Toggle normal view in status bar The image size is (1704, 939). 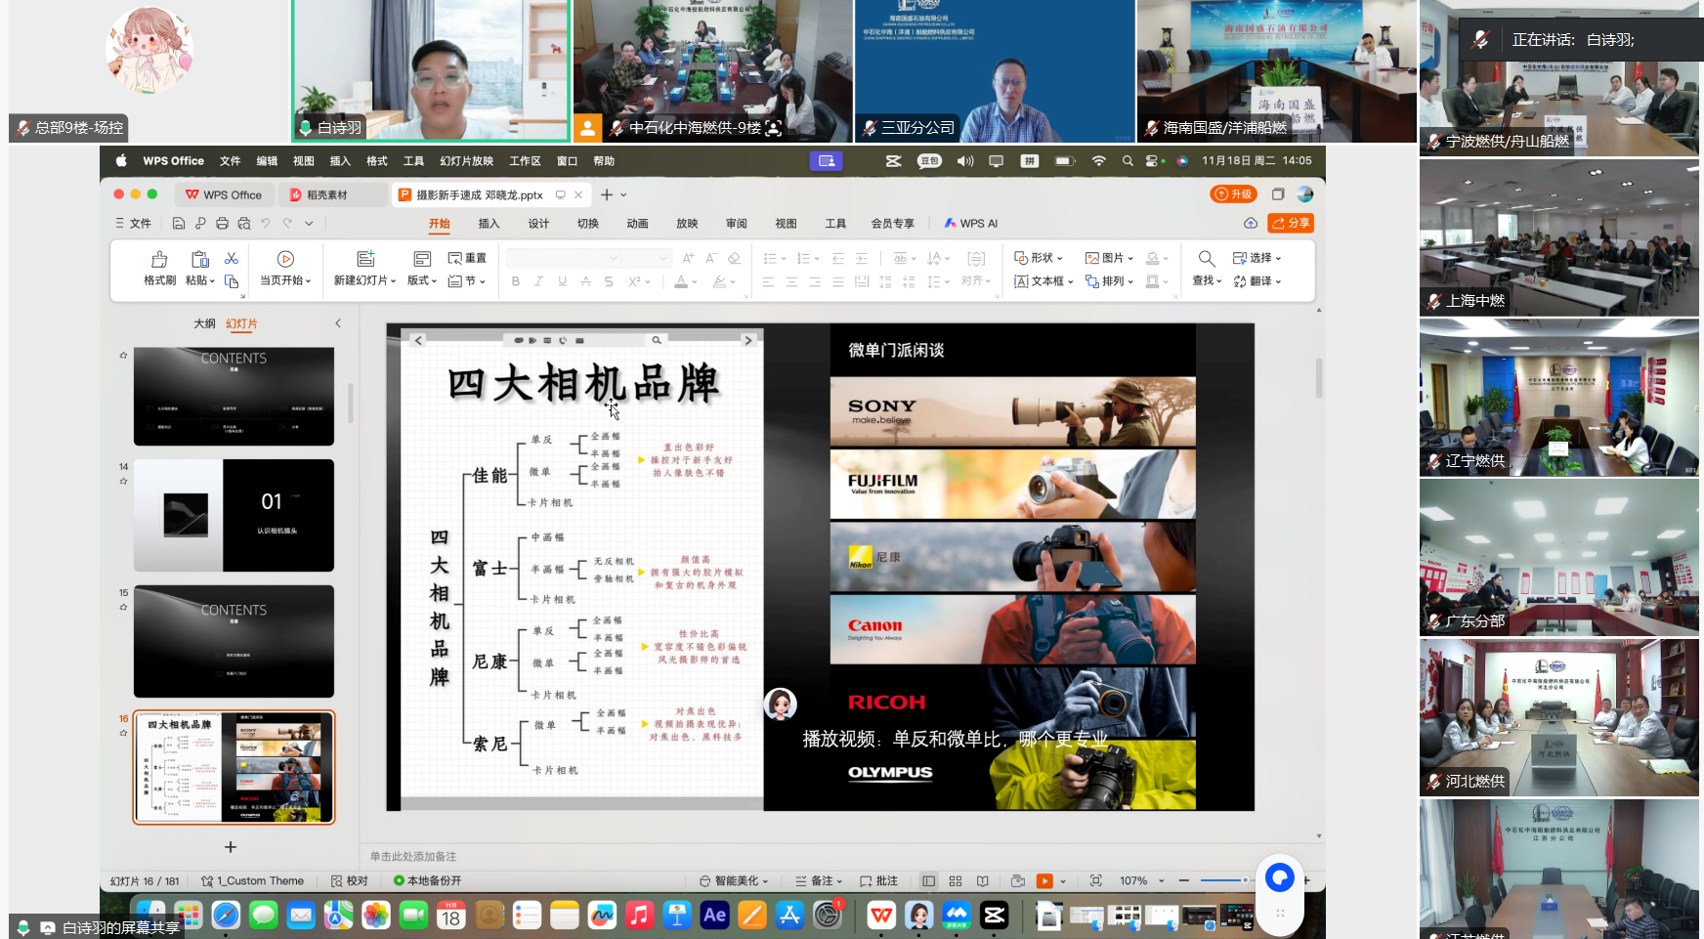click(928, 881)
